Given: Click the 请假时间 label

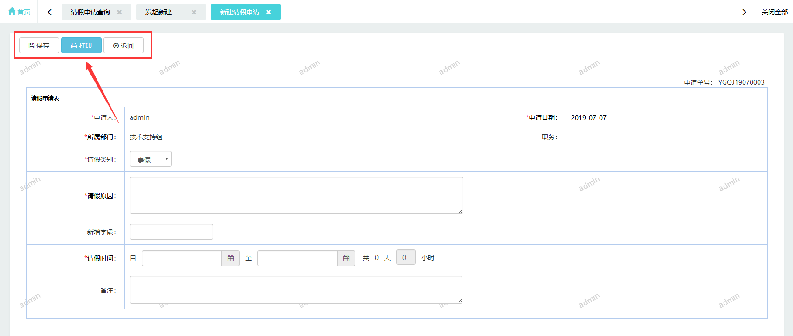Looking at the screenshot, I should pos(100,258).
